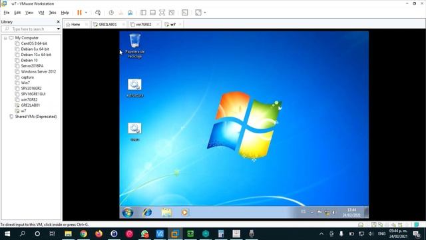This screenshot has width=426, height=240.
Task: Open the host notification center icon
Action: 416,234
